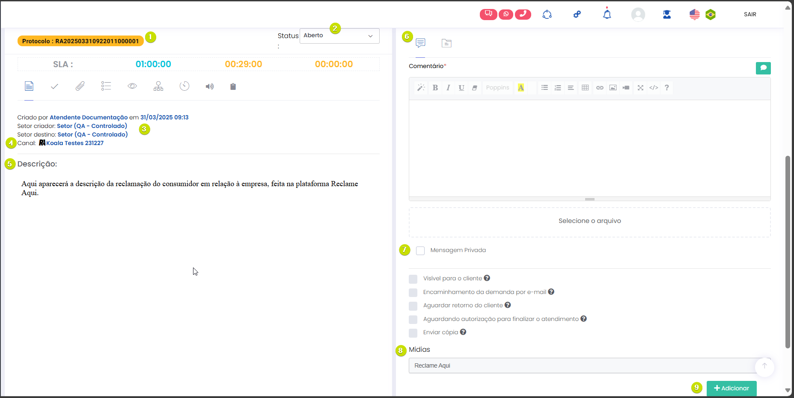Switch language to Brazilian Portuguese flag
Screen dimensions: 794x398
[710, 15]
